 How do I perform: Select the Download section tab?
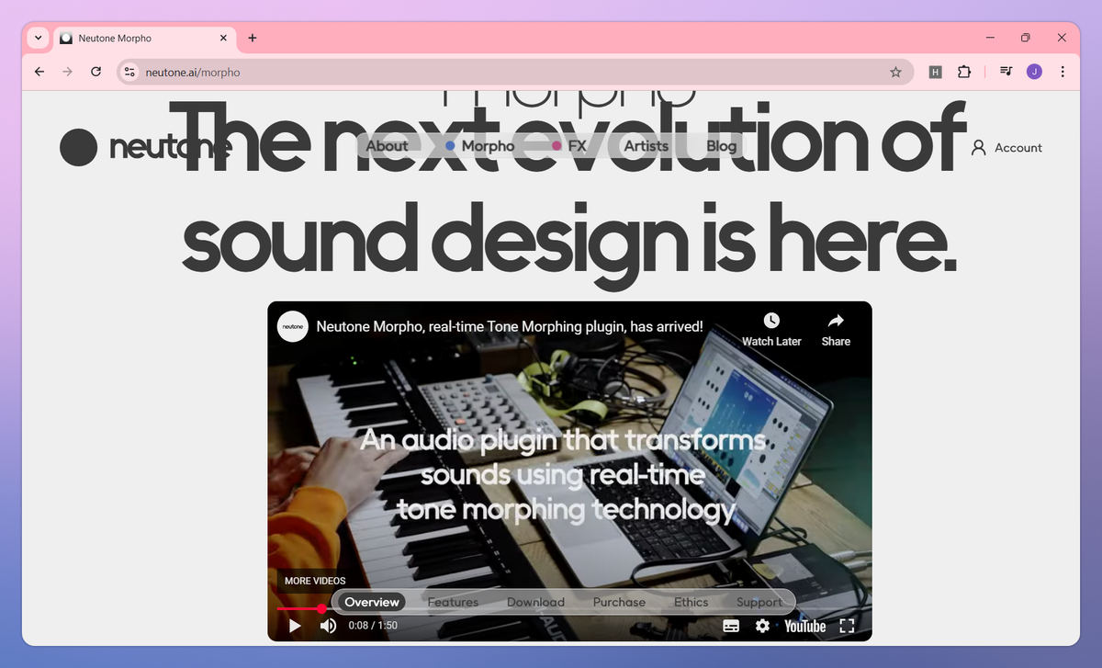(535, 603)
